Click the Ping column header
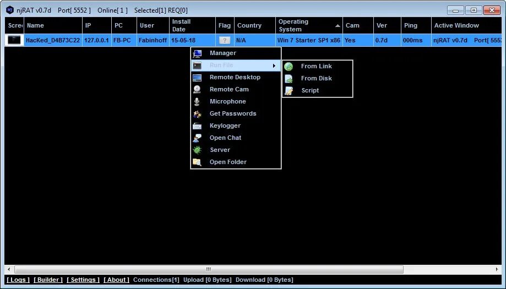Viewport: 506px width, 289px height. coord(416,25)
